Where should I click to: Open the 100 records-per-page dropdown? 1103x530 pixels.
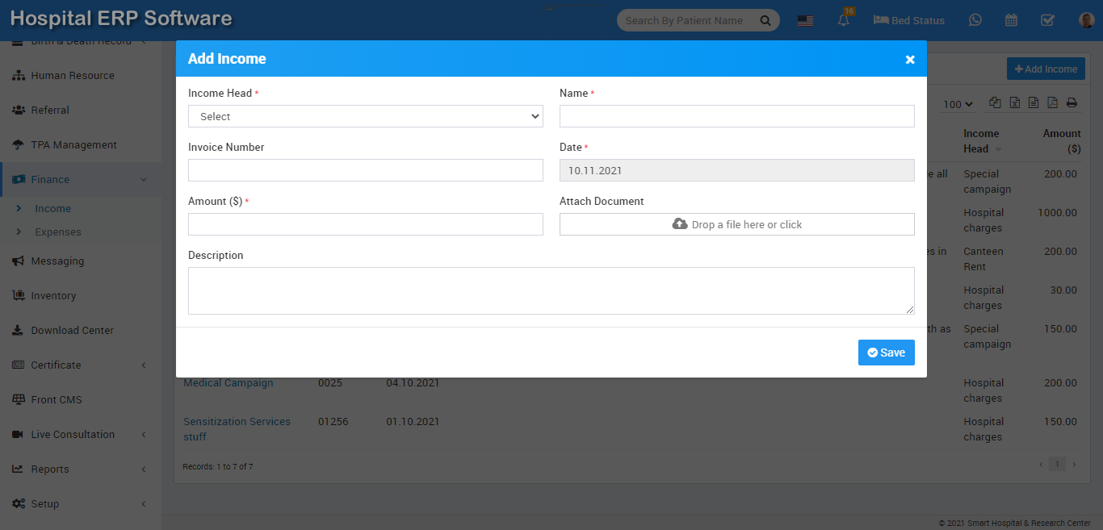(x=958, y=104)
